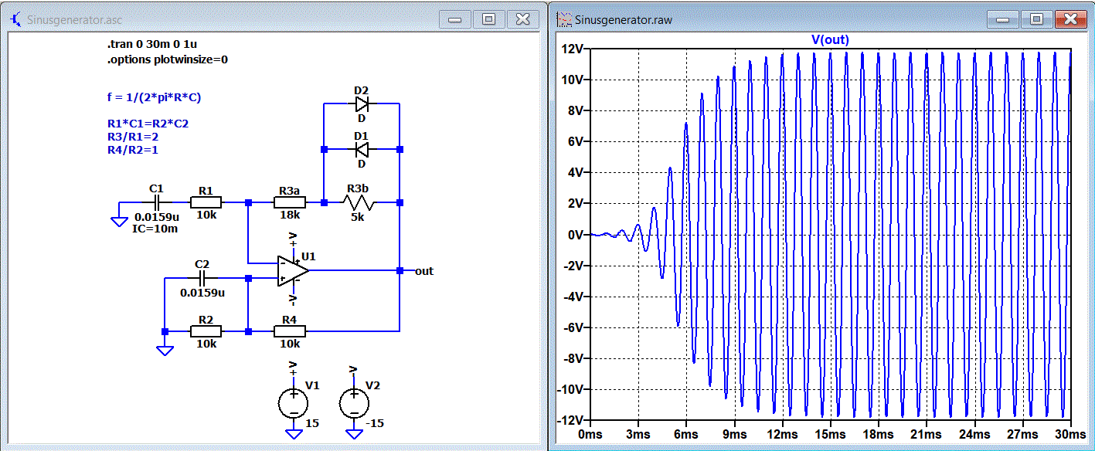Maximize the Sinusgenerator.raw window
The width and height of the screenshot is (1095, 451).
1036,19
